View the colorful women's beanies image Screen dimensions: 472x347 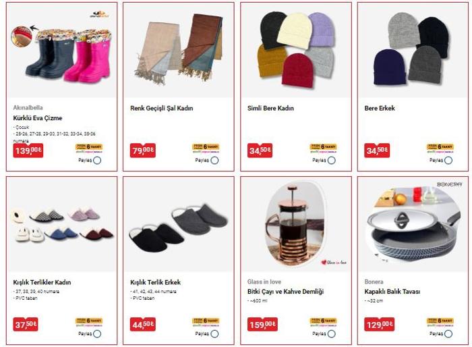[x=297, y=50]
